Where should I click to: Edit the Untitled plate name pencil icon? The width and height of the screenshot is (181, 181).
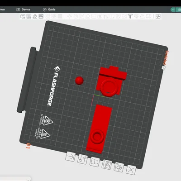click(163, 68)
